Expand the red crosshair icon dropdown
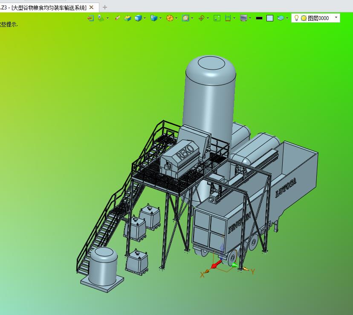Image resolution: width=353 pixels, height=315 pixels. tap(208, 18)
